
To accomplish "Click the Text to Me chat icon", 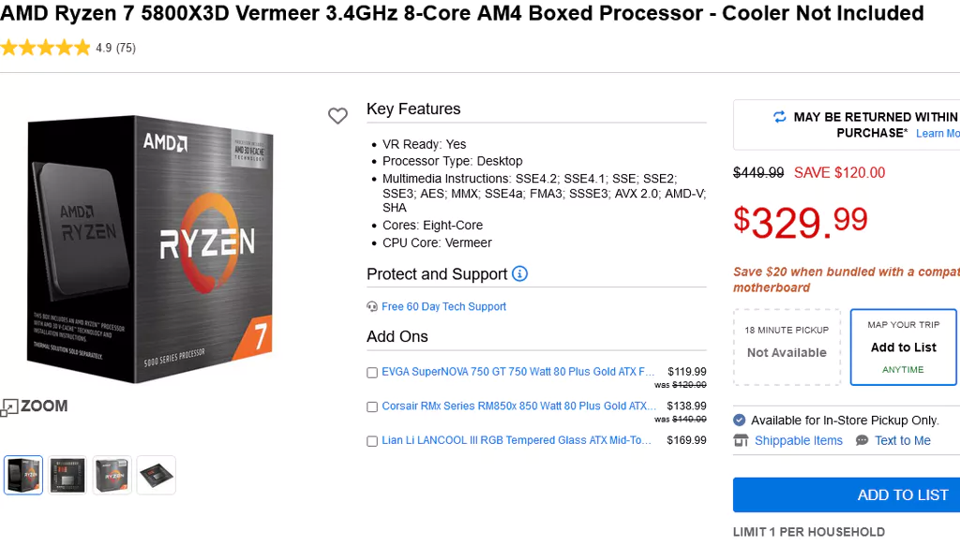I will click(862, 440).
